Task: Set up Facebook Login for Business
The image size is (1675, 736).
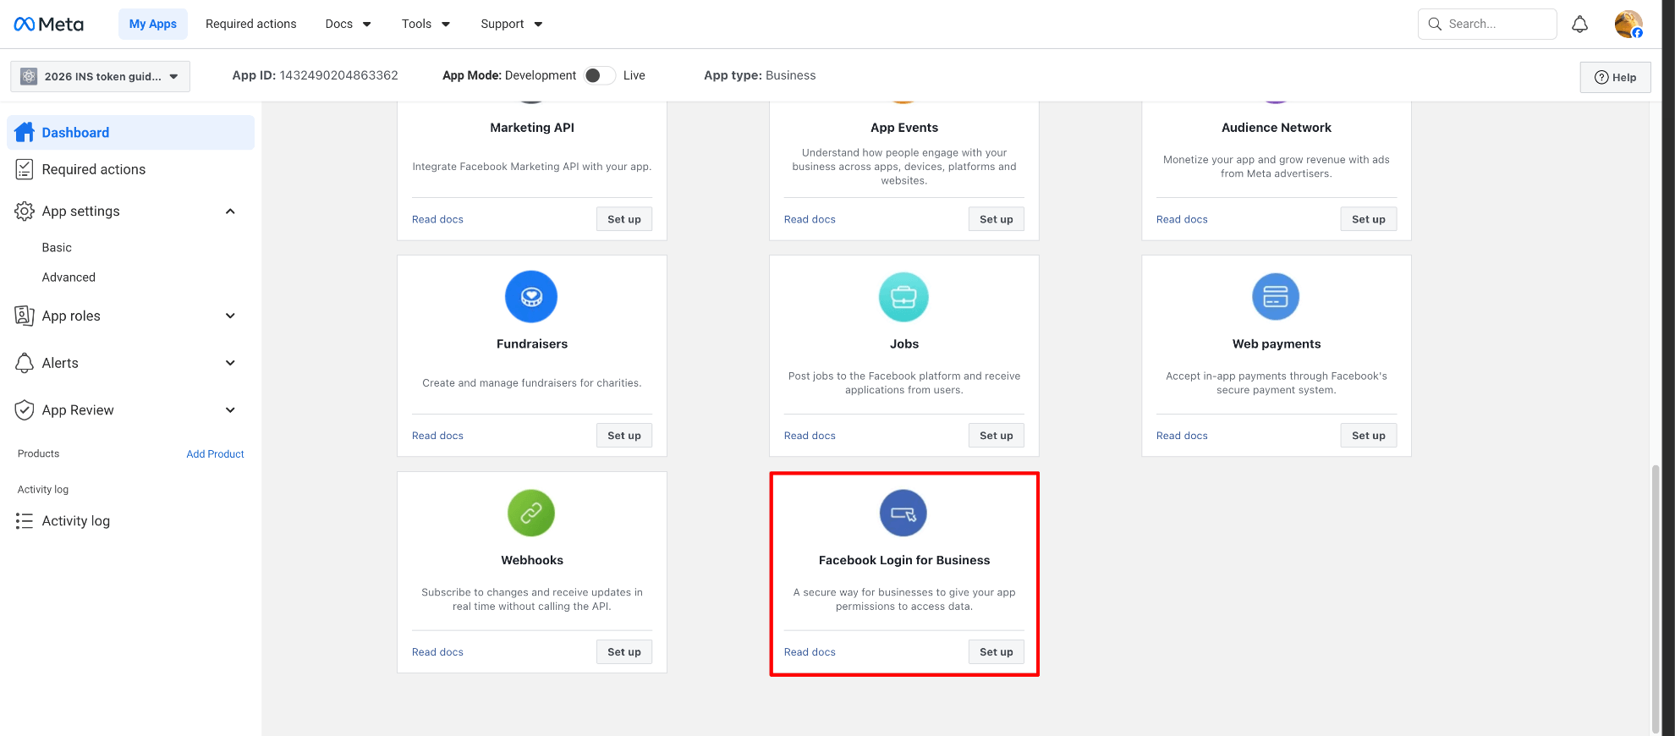Action: (x=996, y=652)
